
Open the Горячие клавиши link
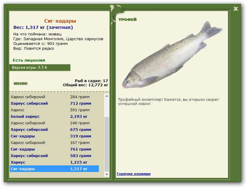coord(134,174)
